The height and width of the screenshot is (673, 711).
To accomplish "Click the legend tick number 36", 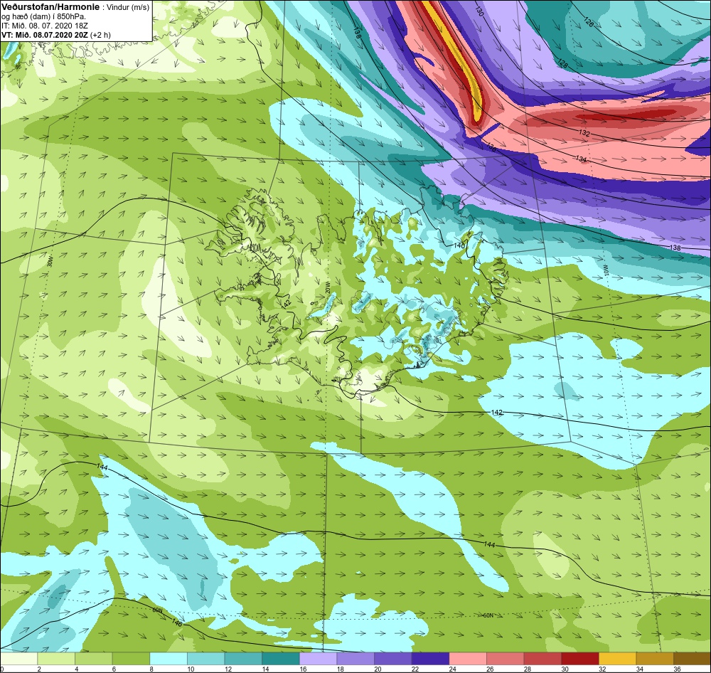I will tap(677, 669).
